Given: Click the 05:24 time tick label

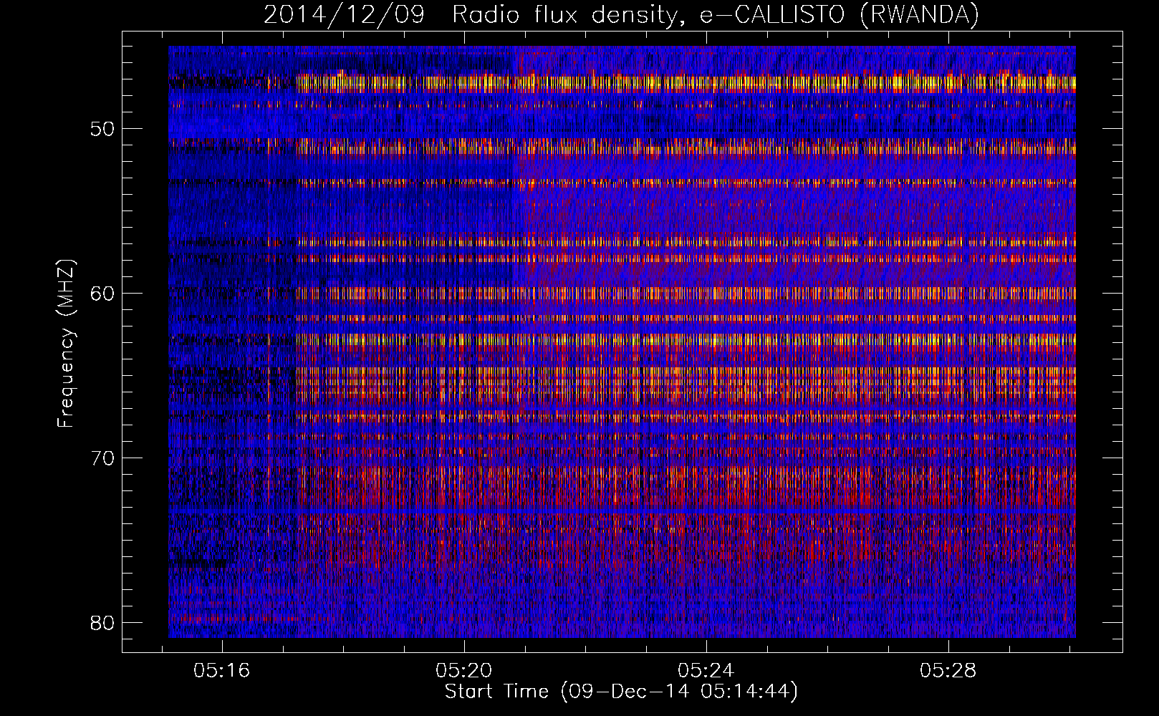Looking at the screenshot, I should click(x=706, y=671).
